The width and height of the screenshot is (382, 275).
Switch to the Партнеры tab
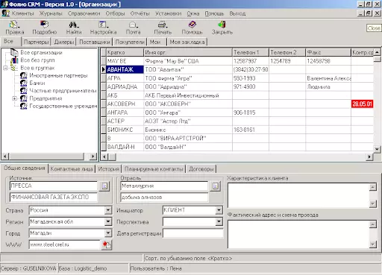coord(36,42)
